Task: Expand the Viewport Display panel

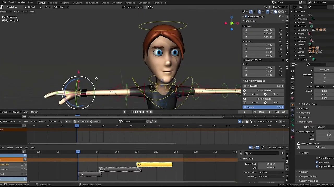Action: point(307,176)
